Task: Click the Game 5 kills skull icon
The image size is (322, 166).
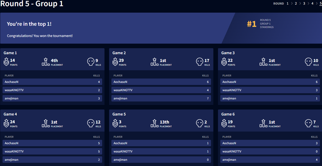Action: (x=200, y=123)
